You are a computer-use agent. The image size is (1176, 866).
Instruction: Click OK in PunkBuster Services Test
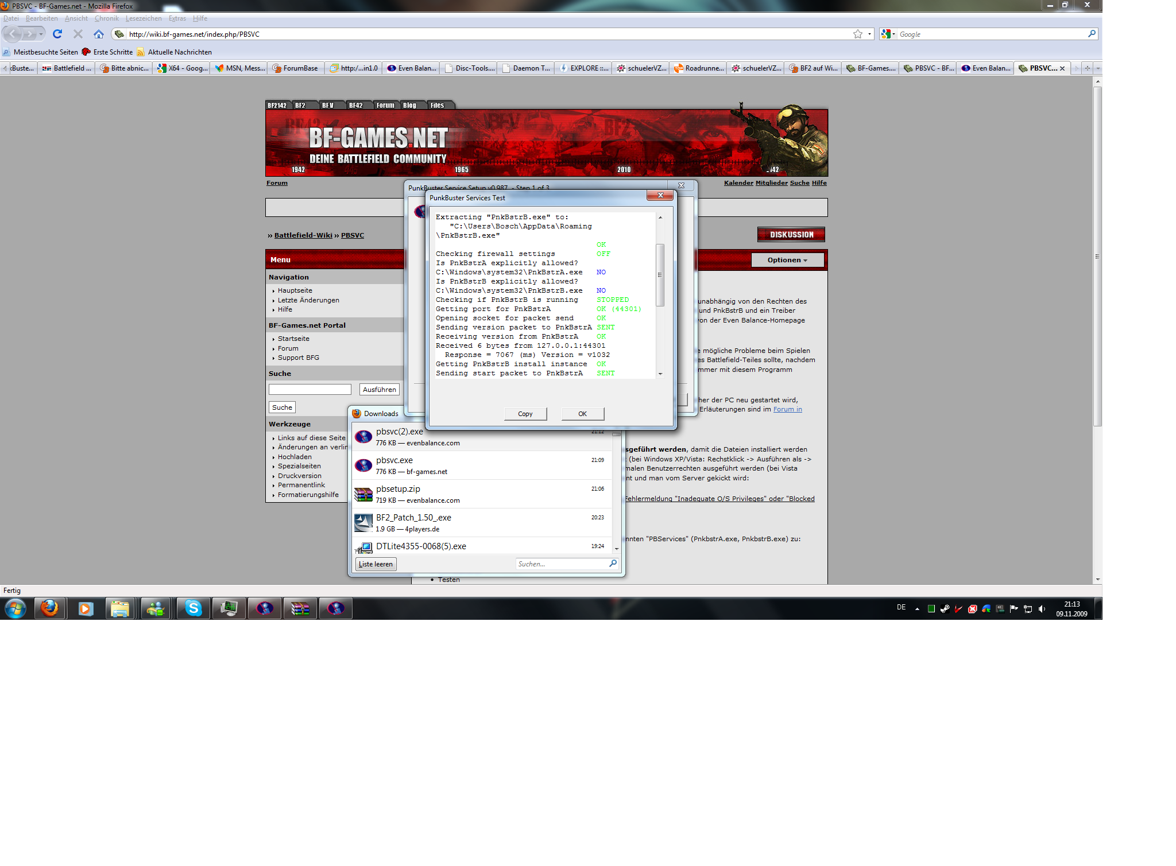click(x=582, y=414)
